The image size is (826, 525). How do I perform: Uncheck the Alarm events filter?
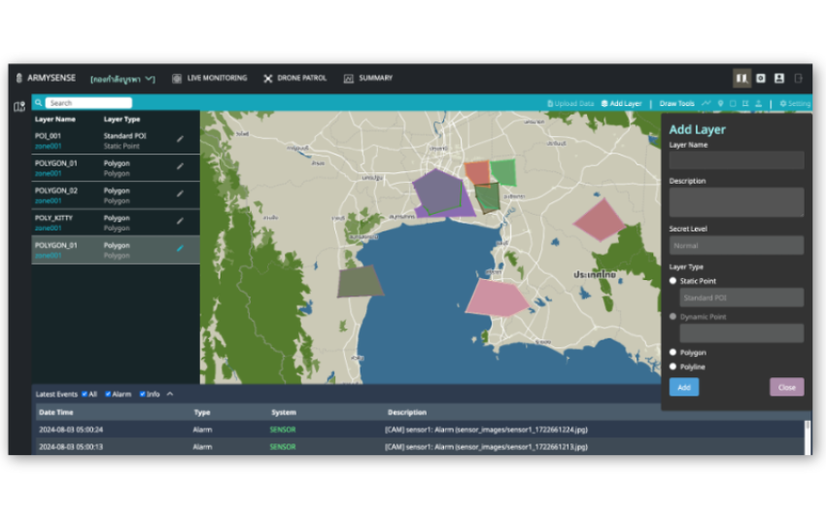108,394
